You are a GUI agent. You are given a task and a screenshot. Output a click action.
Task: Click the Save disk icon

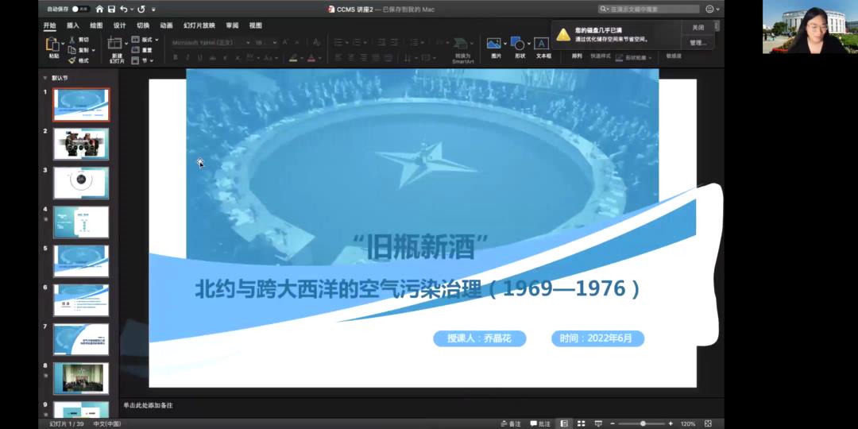[110, 9]
